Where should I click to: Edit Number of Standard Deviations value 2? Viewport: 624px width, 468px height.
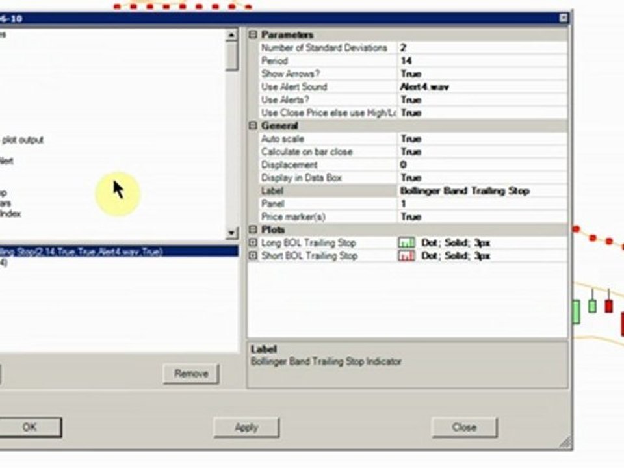482,47
